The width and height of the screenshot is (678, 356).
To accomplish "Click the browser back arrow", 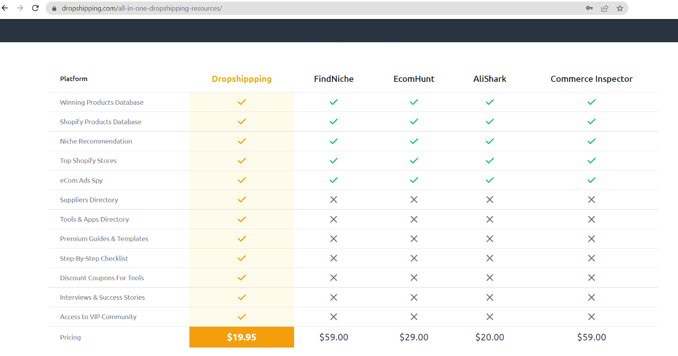I will 5,8.
